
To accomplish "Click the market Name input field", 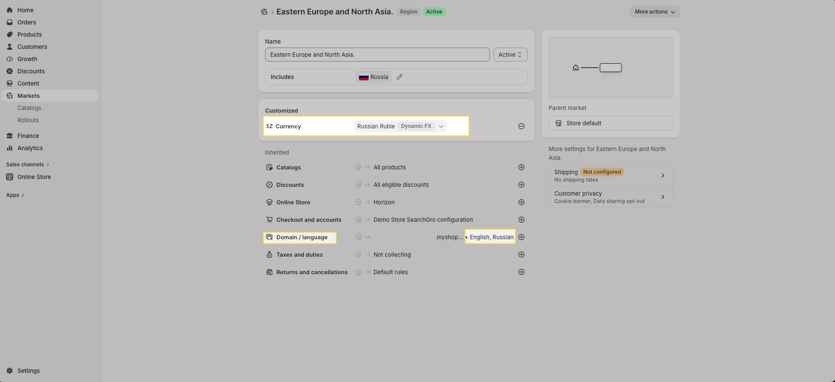I will (377, 55).
